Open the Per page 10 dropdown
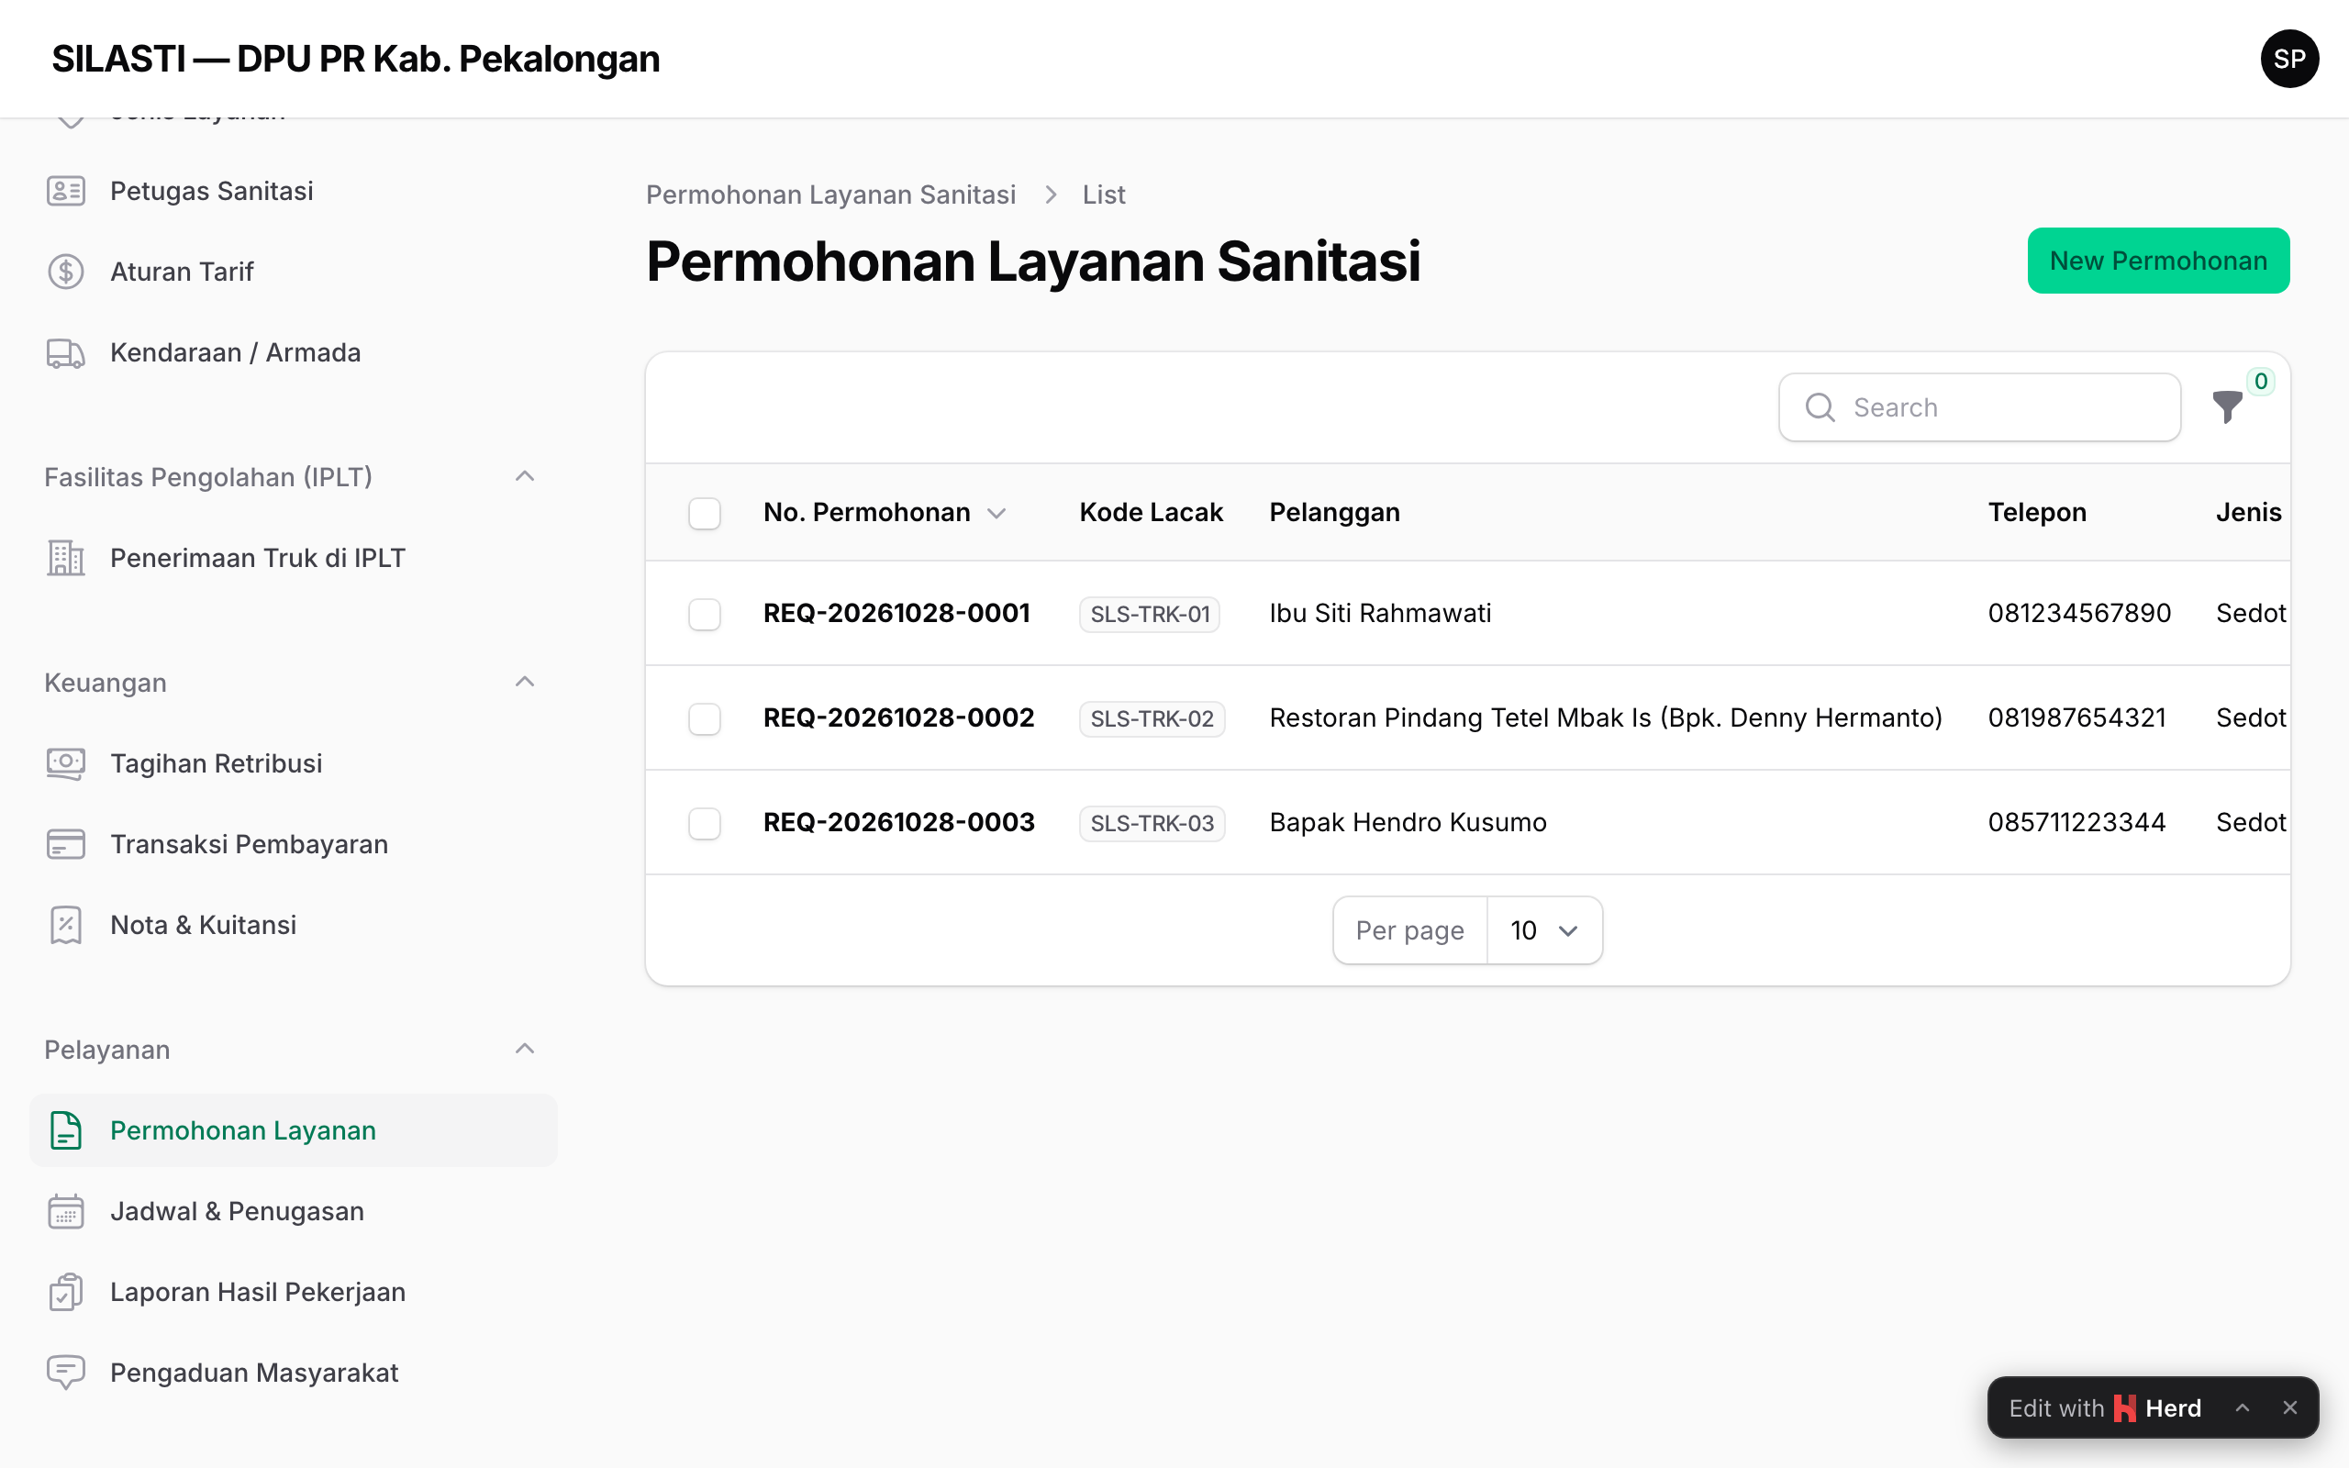Viewport: 2349px width, 1468px height. 1544,930
